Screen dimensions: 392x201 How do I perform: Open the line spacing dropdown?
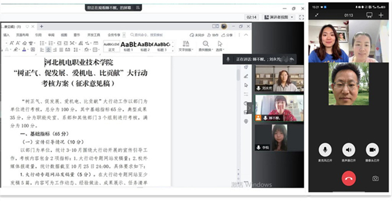click(x=76, y=50)
